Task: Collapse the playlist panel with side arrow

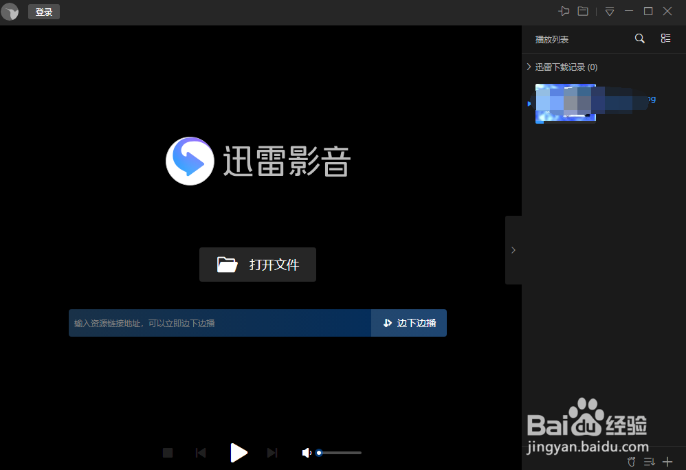Action: (513, 250)
